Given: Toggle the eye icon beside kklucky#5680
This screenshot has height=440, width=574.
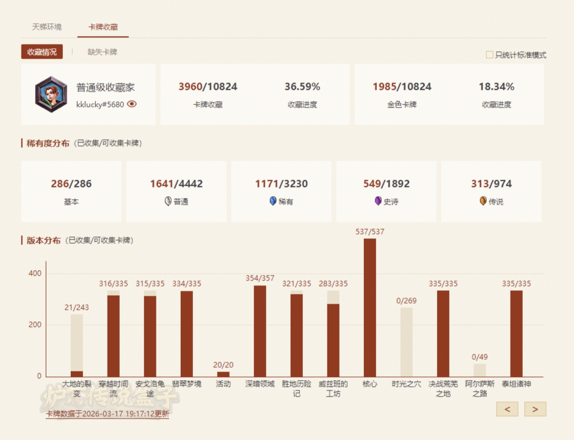Looking at the screenshot, I should pyautogui.click(x=132, y=104).
